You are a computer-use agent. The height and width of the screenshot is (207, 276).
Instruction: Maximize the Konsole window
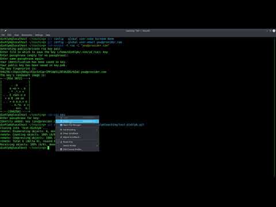coord(271,30)
